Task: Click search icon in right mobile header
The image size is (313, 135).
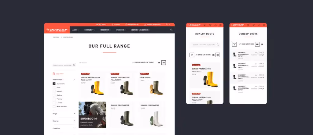Action: coord(248,25)
